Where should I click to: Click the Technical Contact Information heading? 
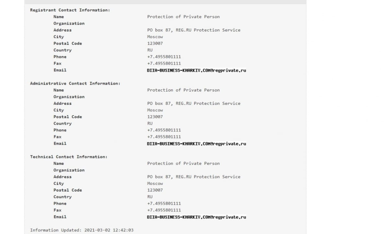[69, 157]
